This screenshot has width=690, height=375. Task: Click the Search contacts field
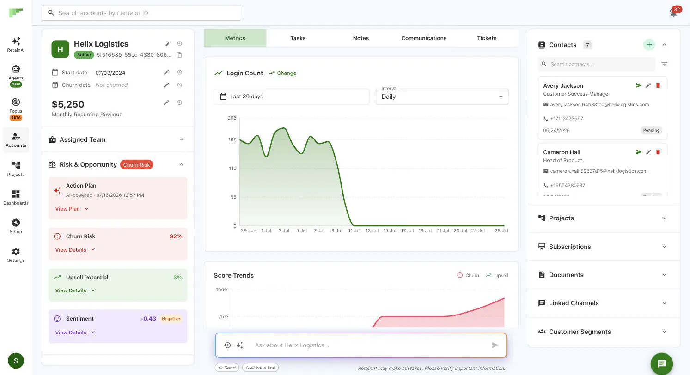[x=597, y=64]
